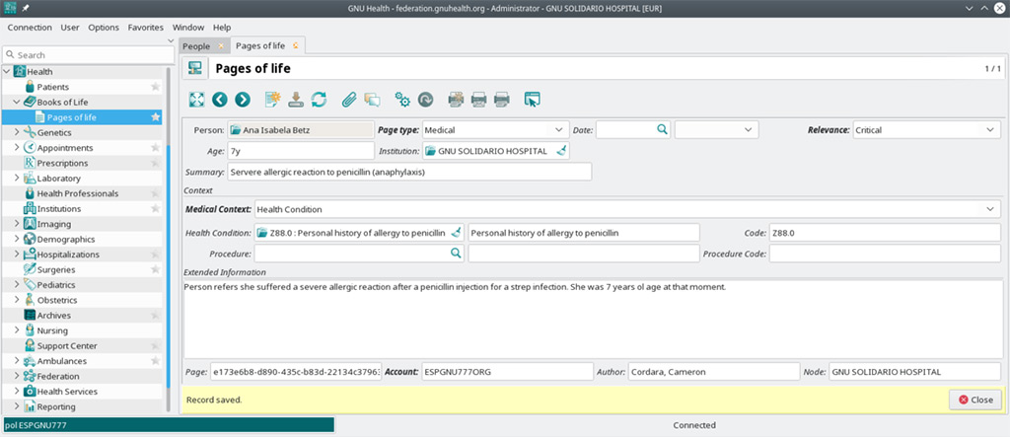1010x437 pixels.
Task: Open the Favorites menu
Action: pos(146,27)
